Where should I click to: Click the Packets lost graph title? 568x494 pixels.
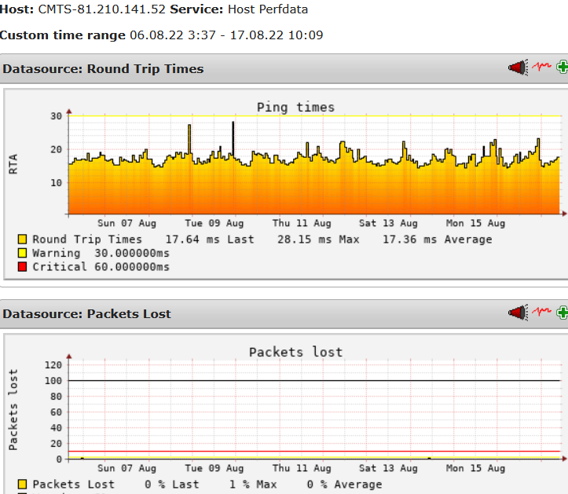click(x=295, y=352)
